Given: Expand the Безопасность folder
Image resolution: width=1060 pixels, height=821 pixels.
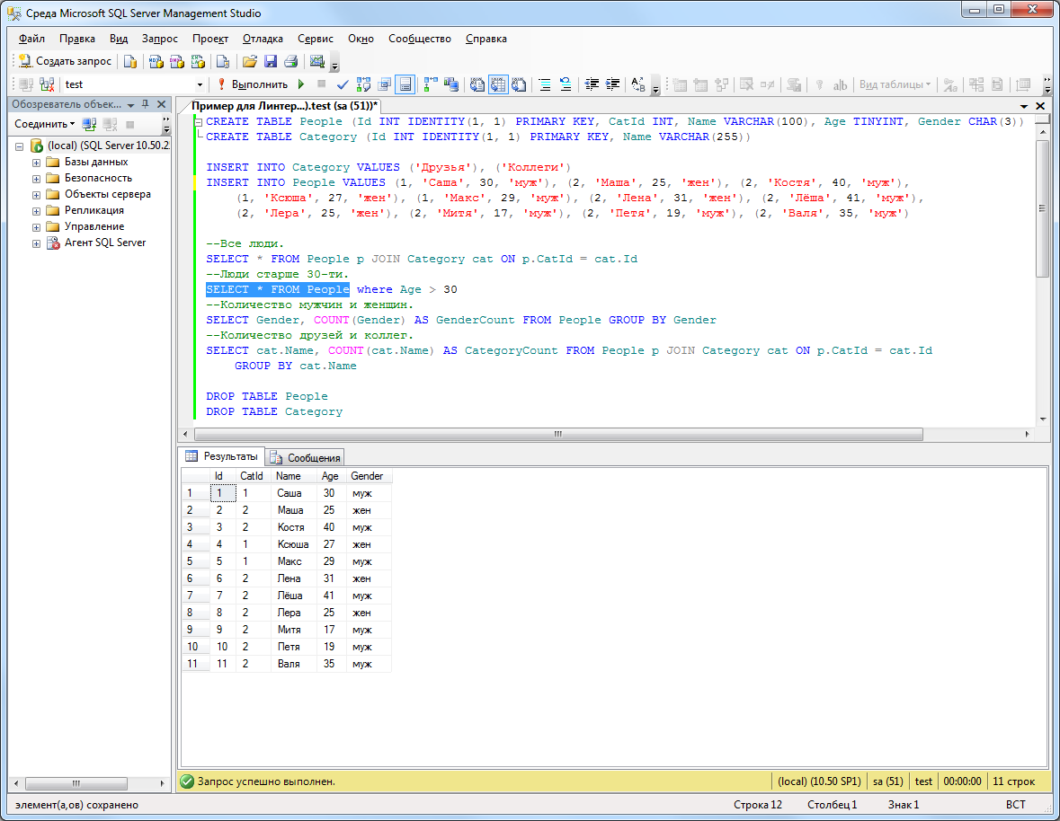Looking at the screenshot, I should click(37, 179).
